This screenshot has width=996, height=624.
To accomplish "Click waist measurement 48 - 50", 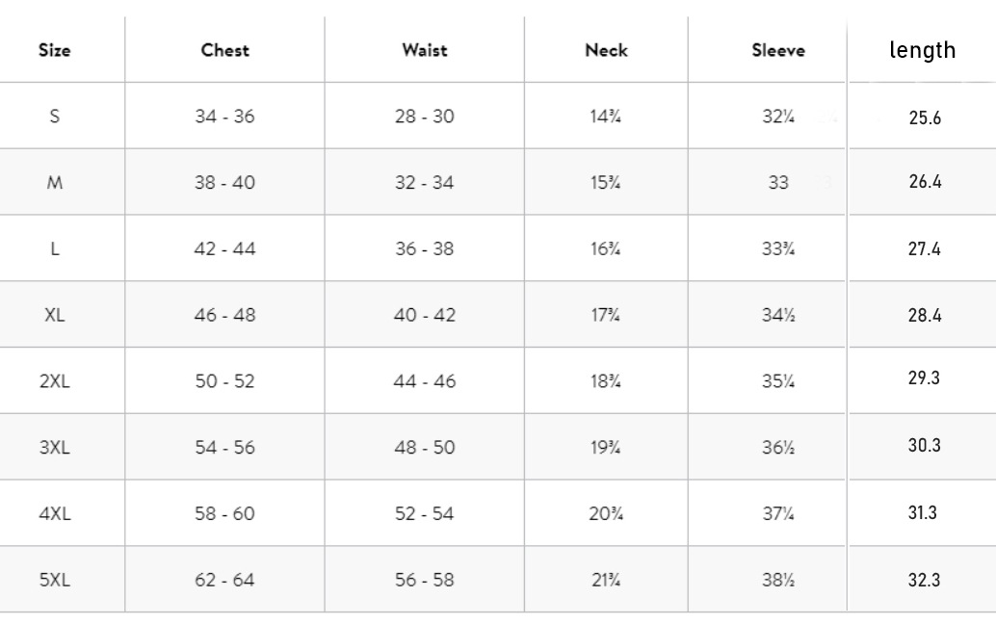I will click(424, 448).
